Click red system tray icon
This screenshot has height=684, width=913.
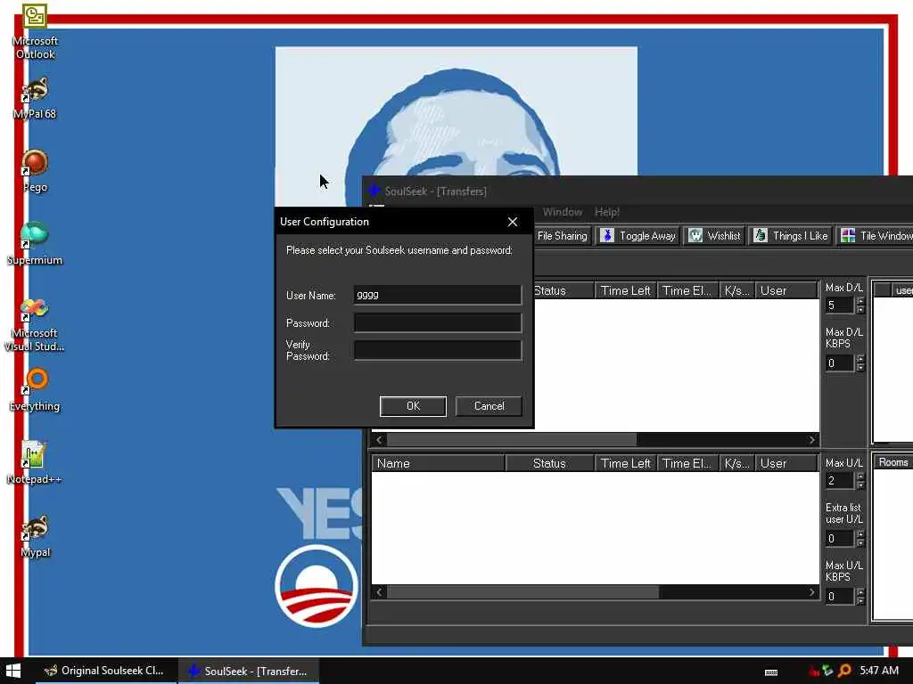click(813, 672)
